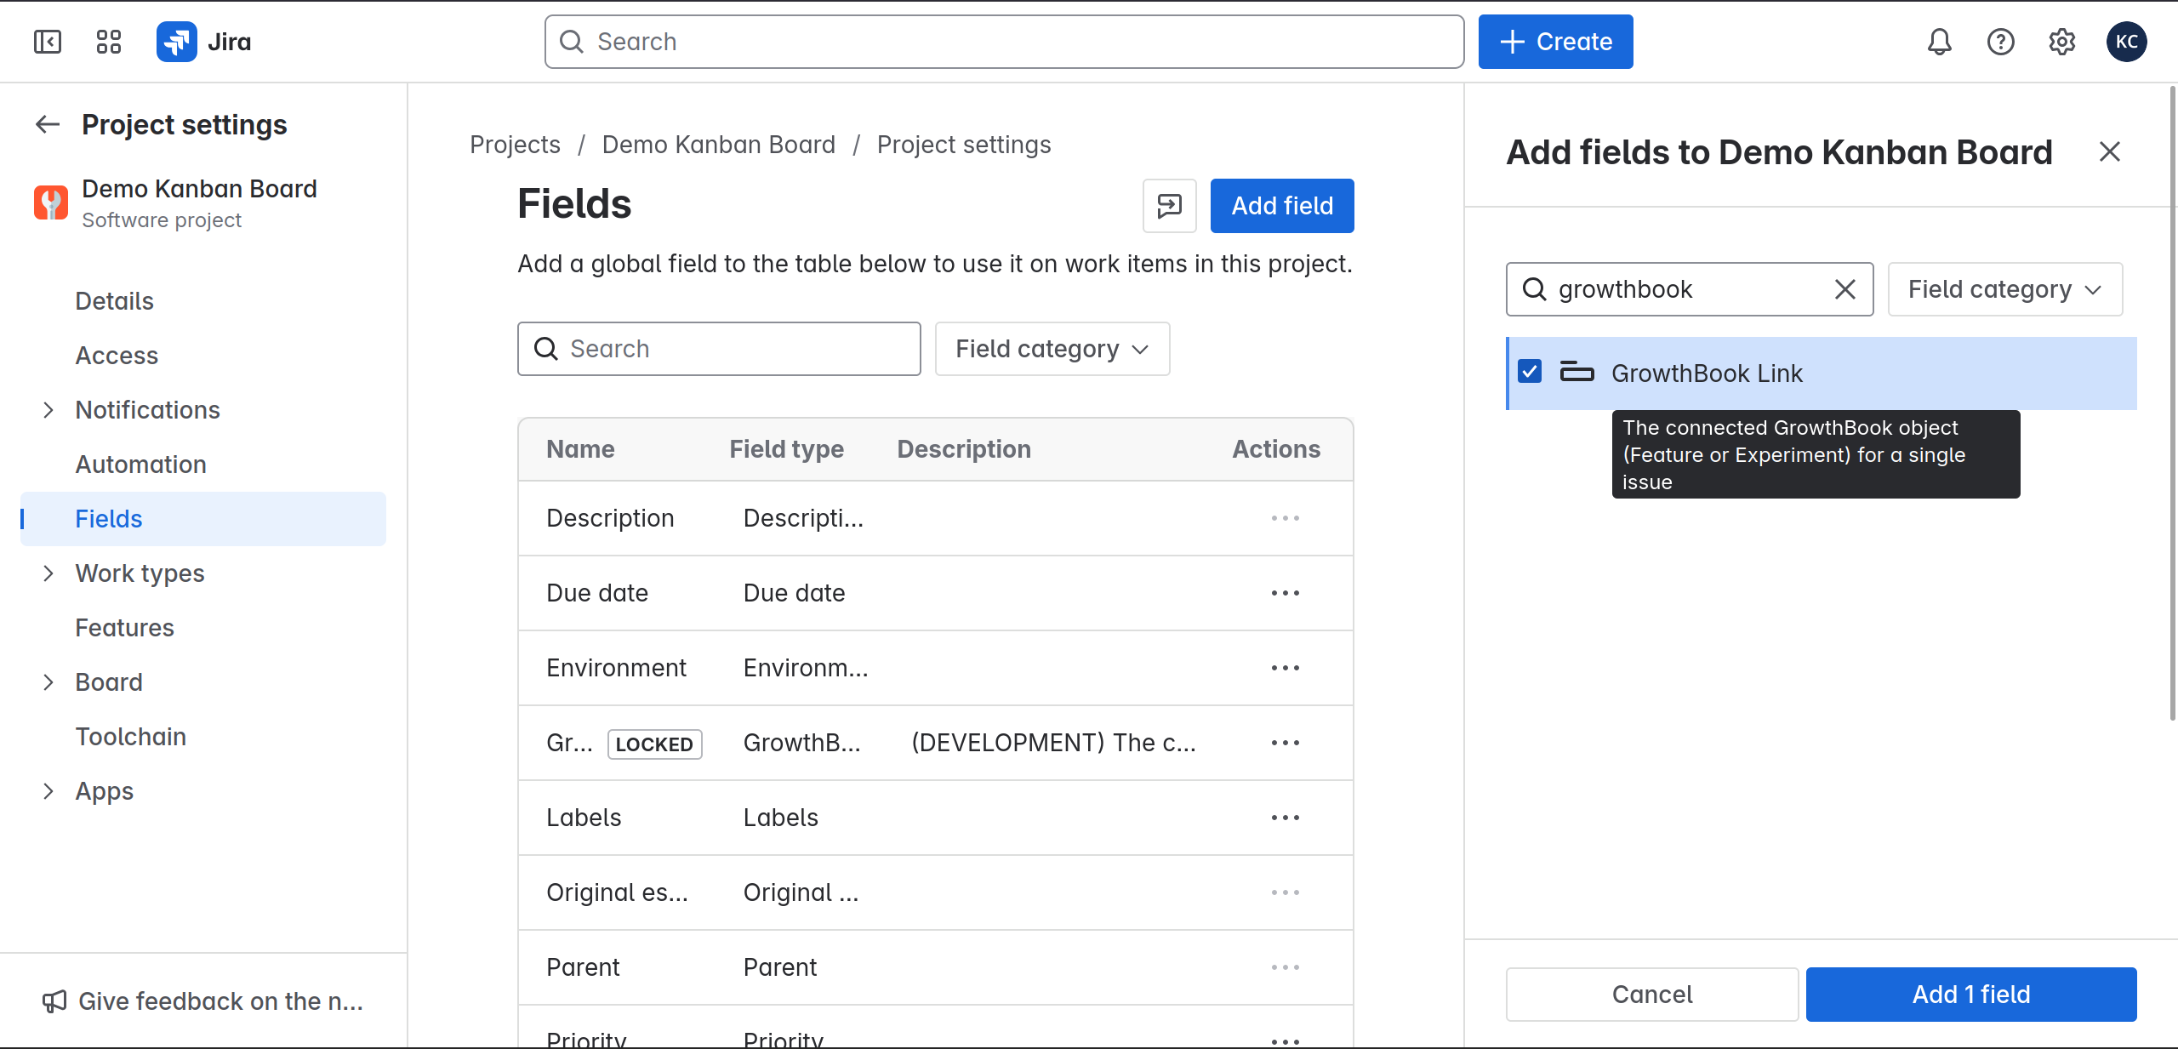Click Give feedback on the new link

[220, 1001]
